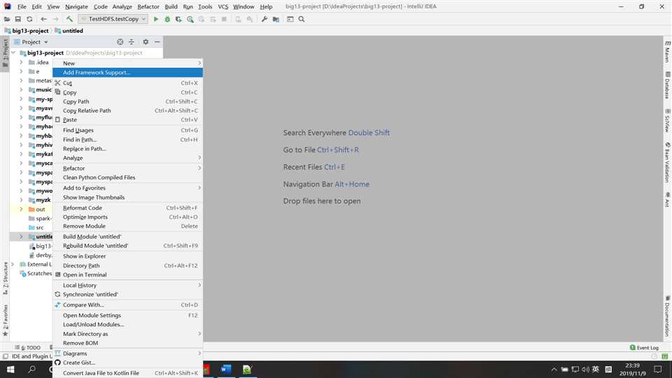Select Compare With
Viewport: 672px width, 378px height.
pyautogui.click(x=127, y=304)
